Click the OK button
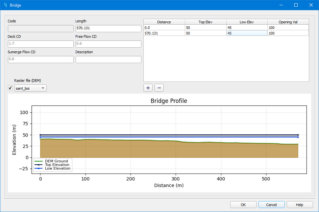 pos(243,205)
